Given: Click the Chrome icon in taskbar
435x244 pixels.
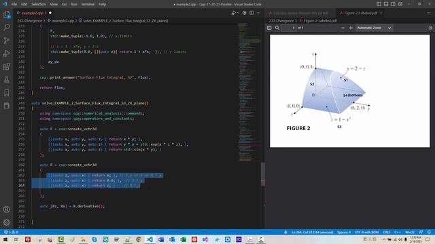Looking at the screenshot, I should (139, 239).
